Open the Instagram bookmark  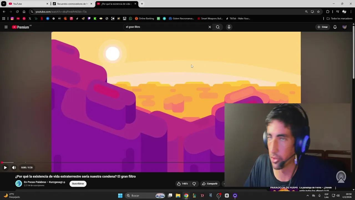(12, 19)
